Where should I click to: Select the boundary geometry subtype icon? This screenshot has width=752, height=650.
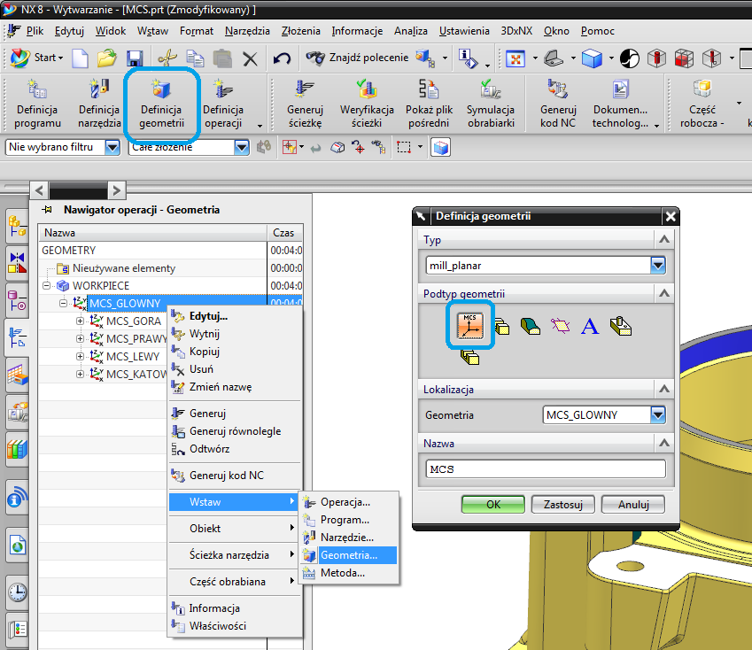click(x=560, y=327)
